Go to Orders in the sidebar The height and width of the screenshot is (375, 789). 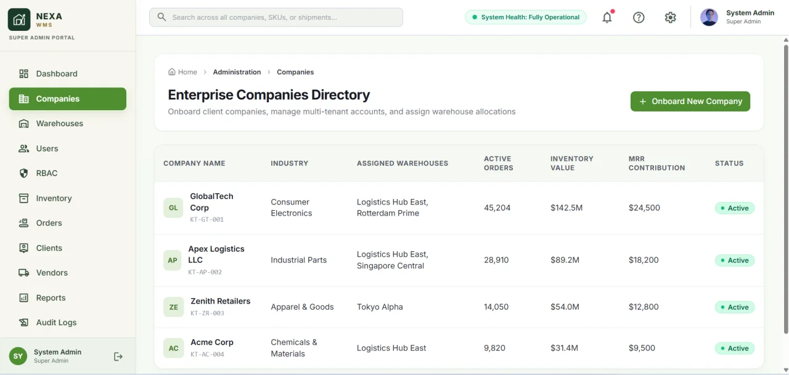point(68,223)
